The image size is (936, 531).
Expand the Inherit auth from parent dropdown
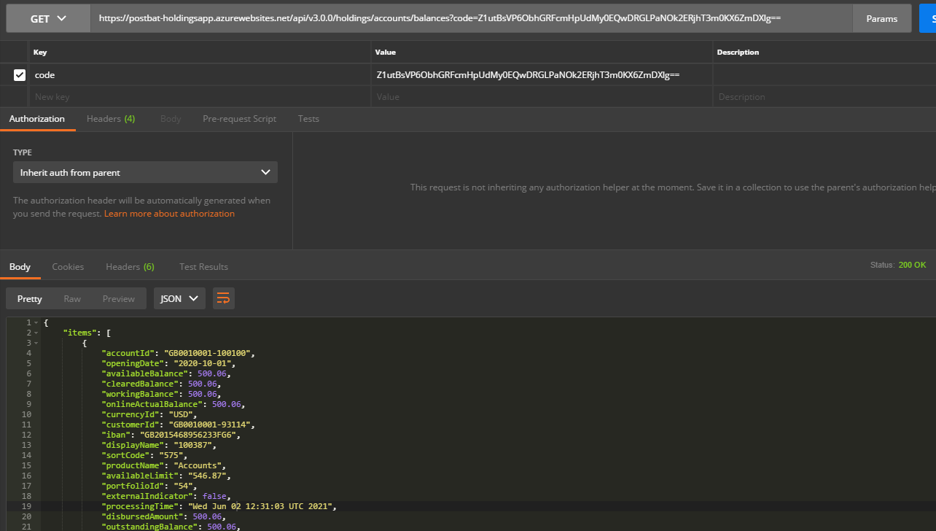[145, 173]
